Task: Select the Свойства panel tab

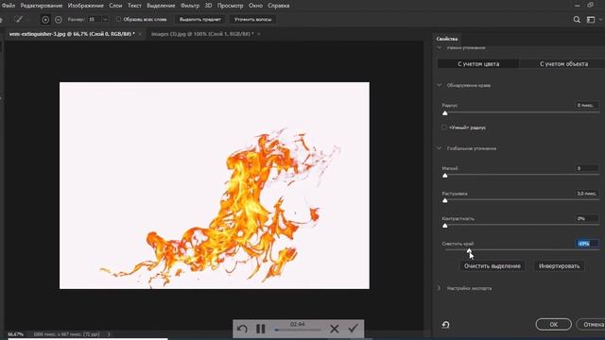Action: point(447,39)
